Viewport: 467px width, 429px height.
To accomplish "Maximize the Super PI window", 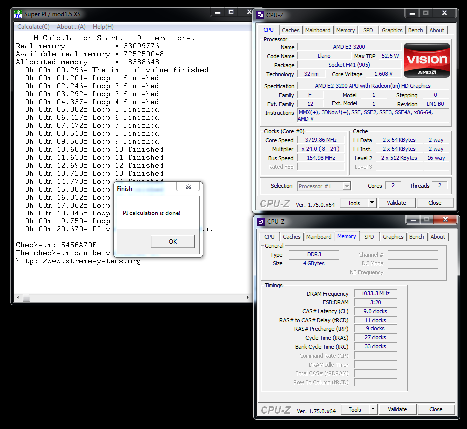I will 231,12.
